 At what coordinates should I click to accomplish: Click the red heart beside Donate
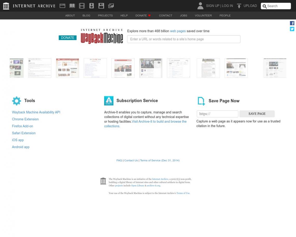[149, 16]
